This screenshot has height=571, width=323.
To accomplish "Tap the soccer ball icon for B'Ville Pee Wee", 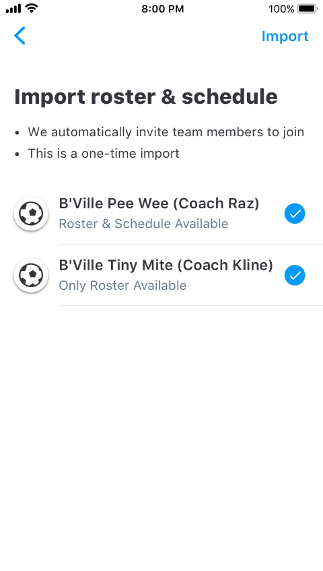I will [31, 214].
